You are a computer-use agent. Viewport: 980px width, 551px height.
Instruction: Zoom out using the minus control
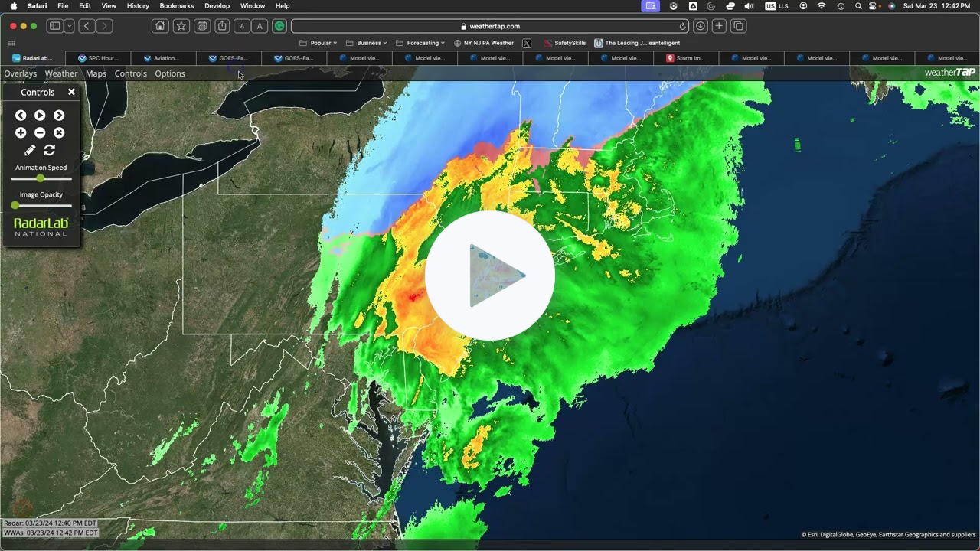(40, 132)
